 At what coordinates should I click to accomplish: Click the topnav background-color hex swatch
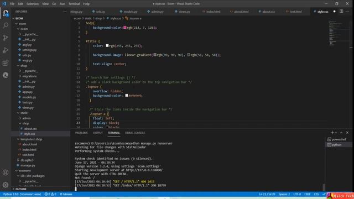[x=127, y=96]
